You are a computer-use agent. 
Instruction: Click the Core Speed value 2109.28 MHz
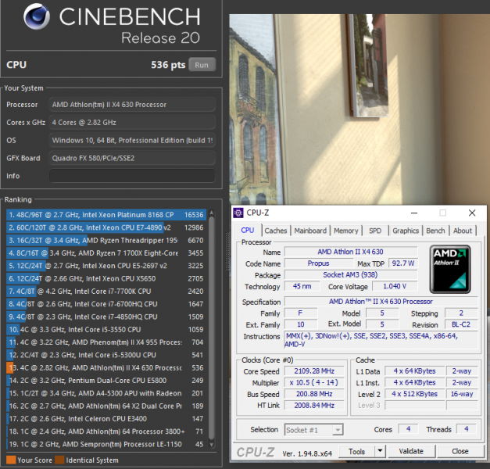click(x=314, y=371)
